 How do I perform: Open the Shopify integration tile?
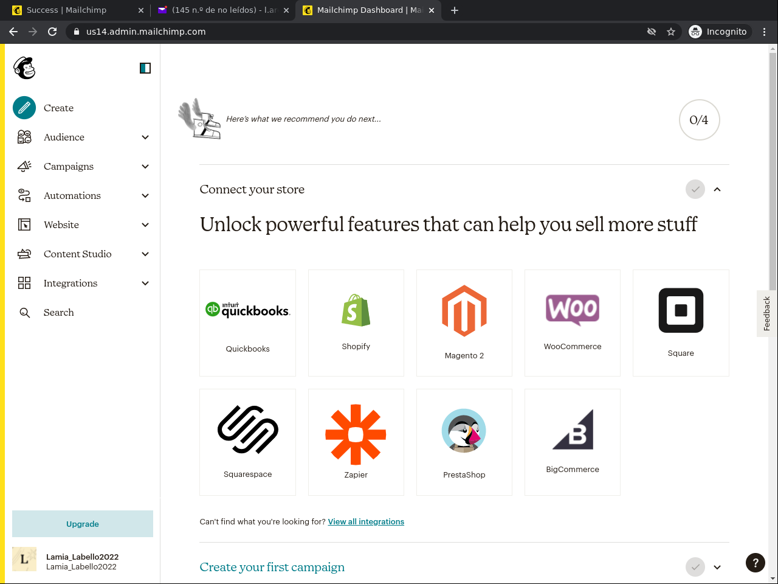coord(356,322)
